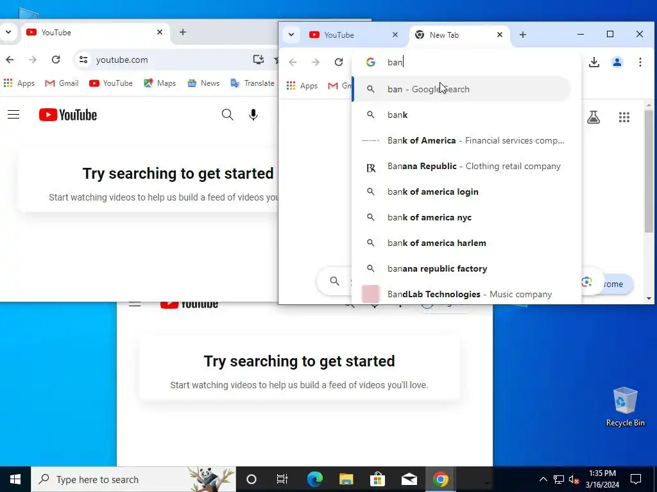This screenshot has width=657, height=492.
Task: Add a new tab in front Chrome window
Action: 522,35
